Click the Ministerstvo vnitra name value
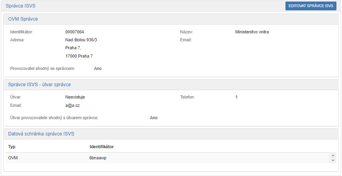 (252, 32)
